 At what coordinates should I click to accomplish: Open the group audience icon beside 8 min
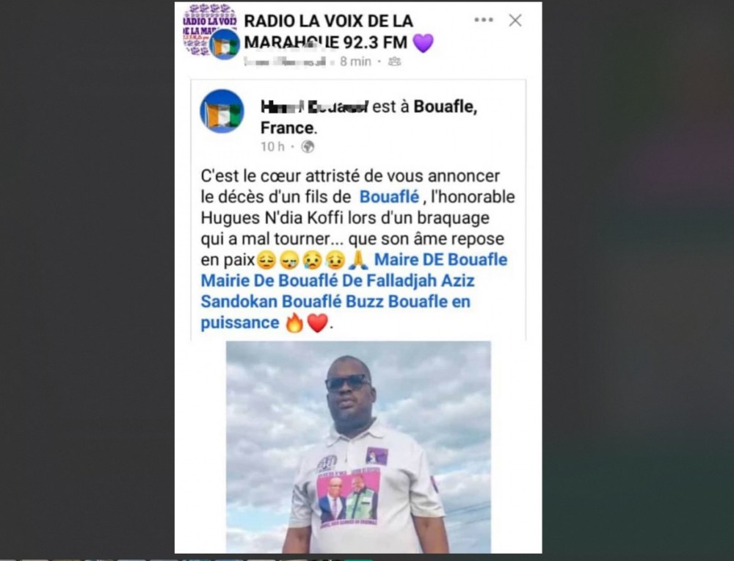[395, 62]
